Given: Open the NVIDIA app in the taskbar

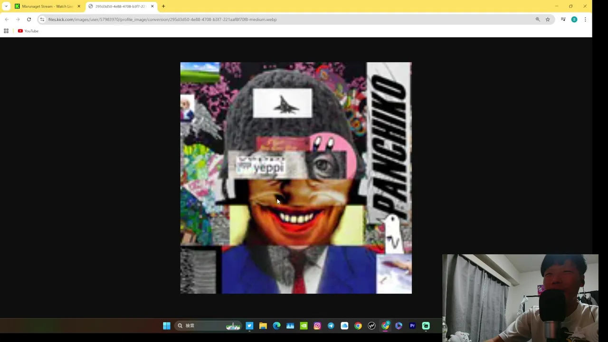Looking at the screenshot, I should coord(304,326).
